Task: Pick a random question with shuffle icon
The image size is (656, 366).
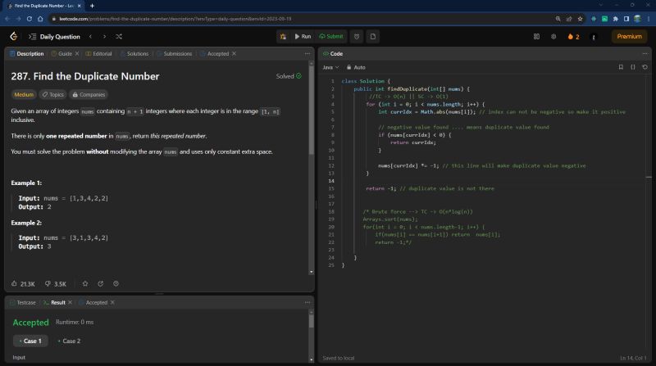Action: 119,36
